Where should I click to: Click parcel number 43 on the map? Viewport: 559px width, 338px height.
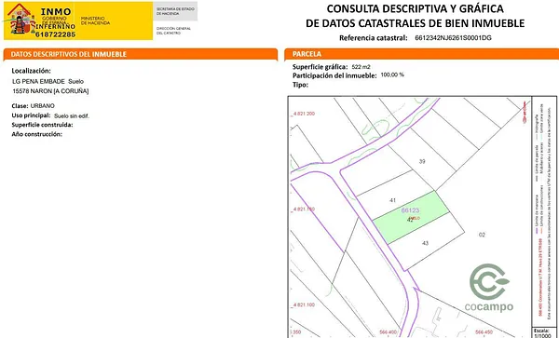(425, 243)
